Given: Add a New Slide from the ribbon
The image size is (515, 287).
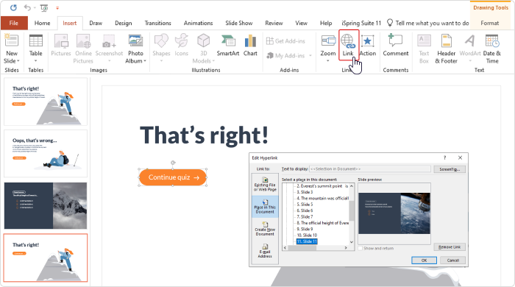Looking at the screenshot, I should tap(12, 49).
